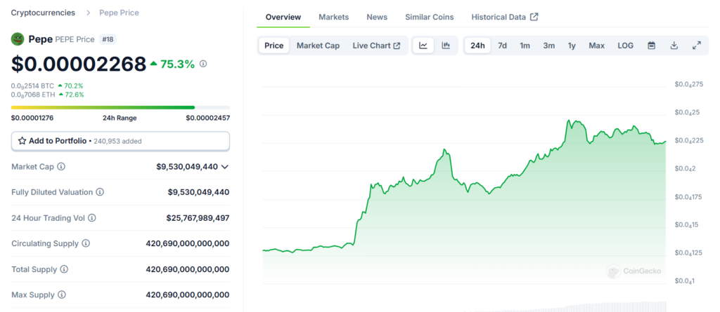Toggle the LOG scale option
This screenshot has height=312, width=720.
625,46
